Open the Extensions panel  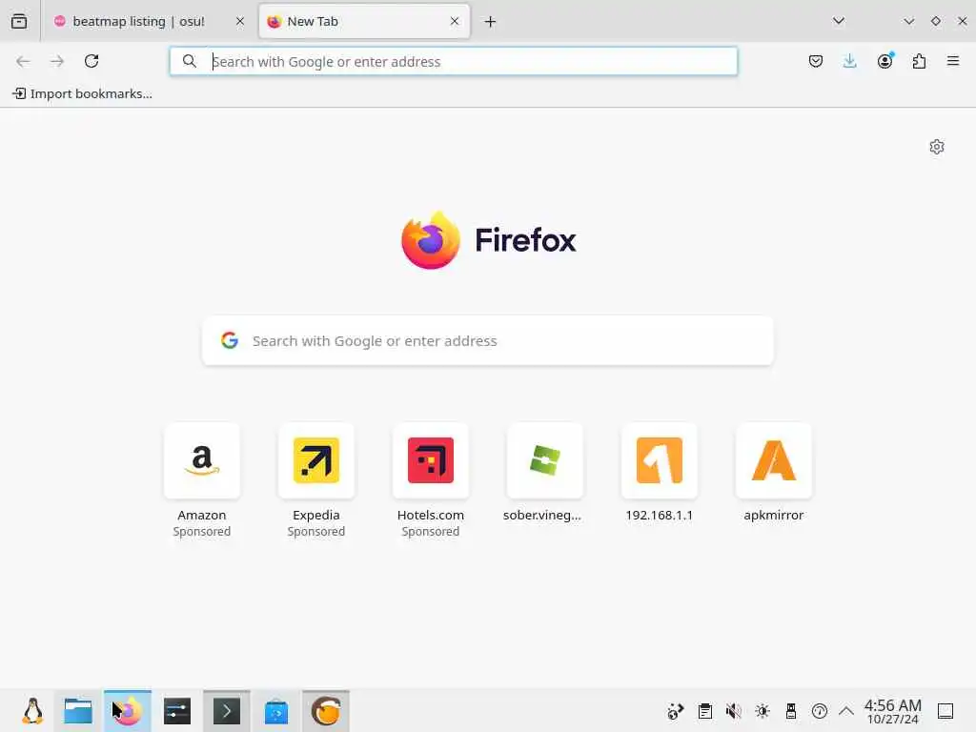coord(919,61)
